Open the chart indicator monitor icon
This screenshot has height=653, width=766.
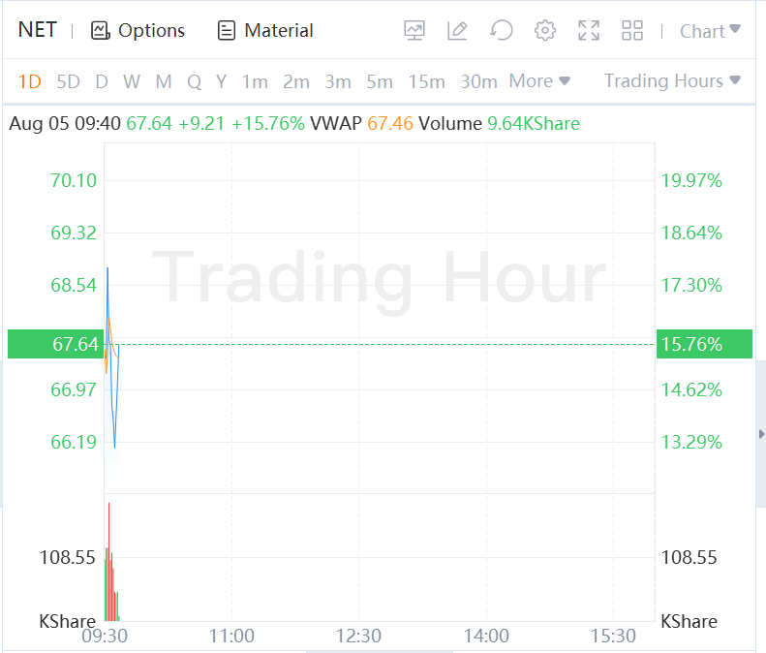click(414, 31)
